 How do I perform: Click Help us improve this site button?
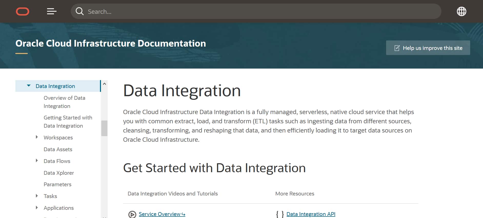[x=428, y=48]
